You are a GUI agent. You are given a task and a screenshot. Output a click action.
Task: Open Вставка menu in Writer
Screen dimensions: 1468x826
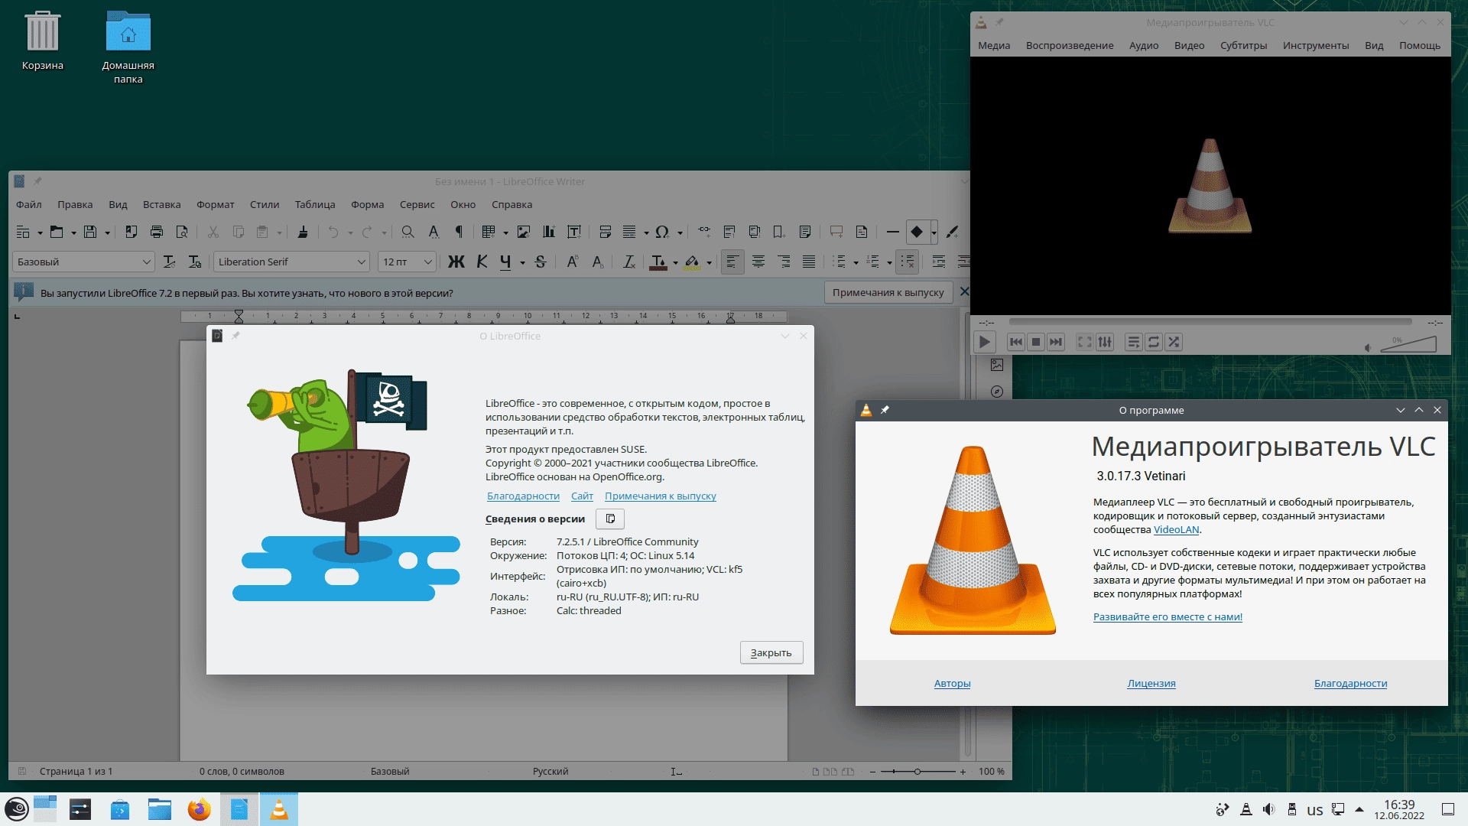pyautogui.click(x=161, y=204)
